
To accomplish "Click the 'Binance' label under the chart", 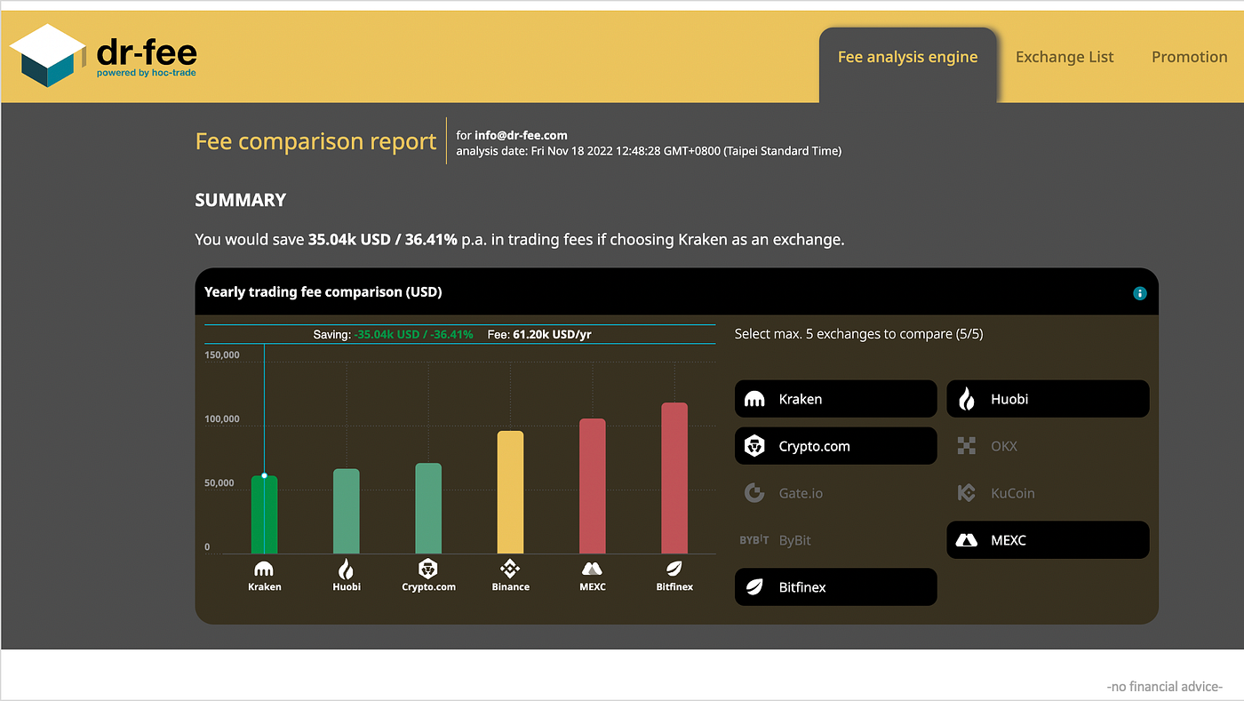I will (x=510, y=587).
